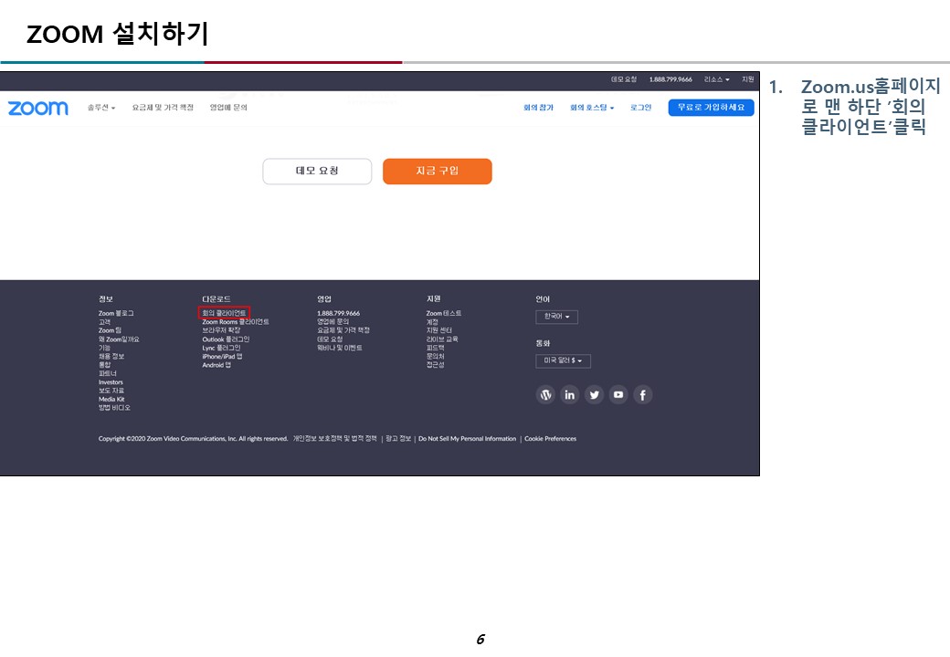Open the Zoom 테스트 footer link
Image resolution: width=950 pixels, height=657 pixels.
tap(444, 313)
